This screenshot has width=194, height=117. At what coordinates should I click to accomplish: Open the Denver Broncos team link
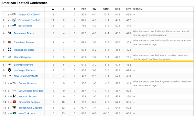(x=27, y=83)
